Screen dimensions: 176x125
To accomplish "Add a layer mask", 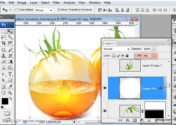I will (135, 120).
